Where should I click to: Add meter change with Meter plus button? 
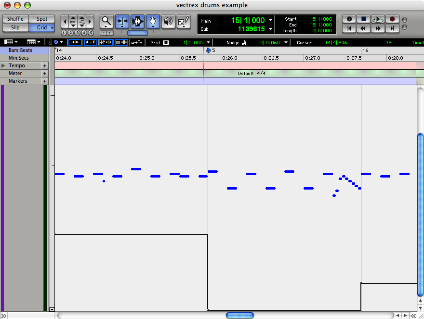(x=45, y=73)
